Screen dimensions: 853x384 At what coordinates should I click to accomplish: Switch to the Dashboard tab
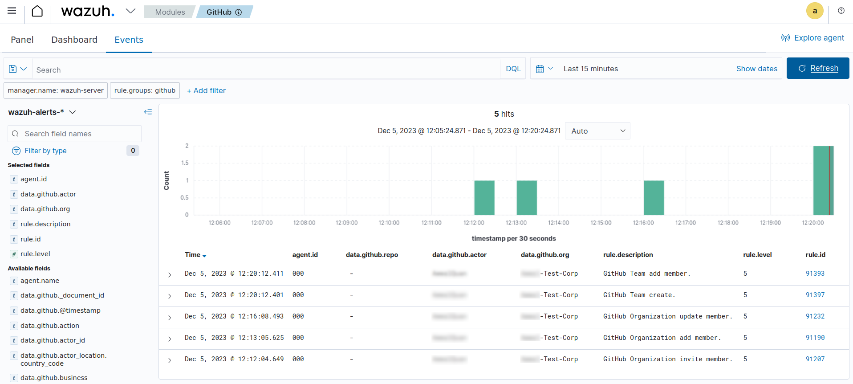[74, 40]
